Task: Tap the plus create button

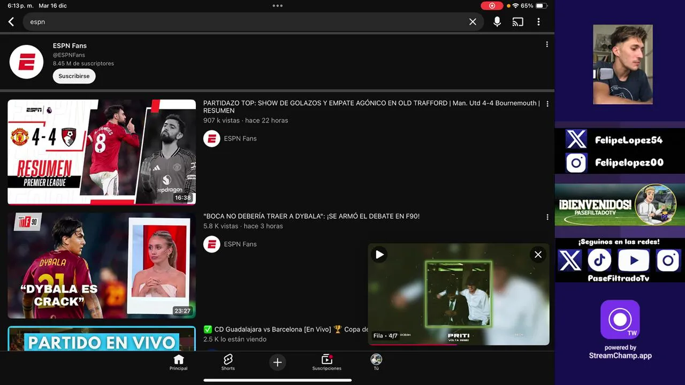Action: coord(277,363)
